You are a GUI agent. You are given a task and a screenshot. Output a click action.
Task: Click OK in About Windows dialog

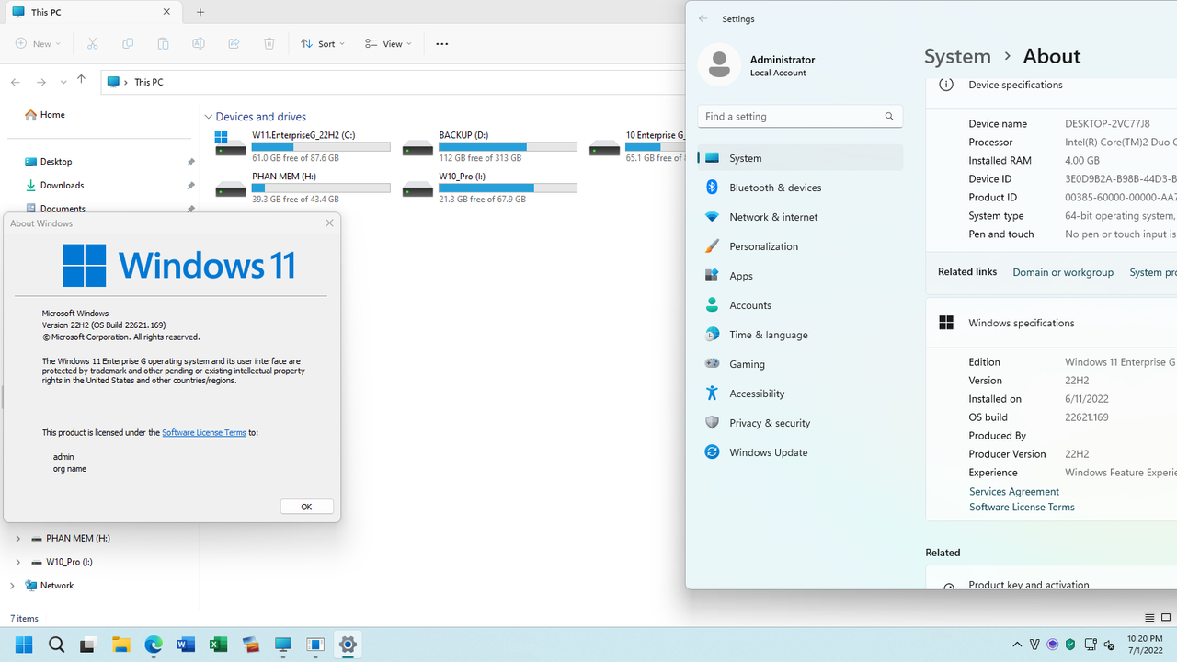pyautogui.click(x=306, y=507)
